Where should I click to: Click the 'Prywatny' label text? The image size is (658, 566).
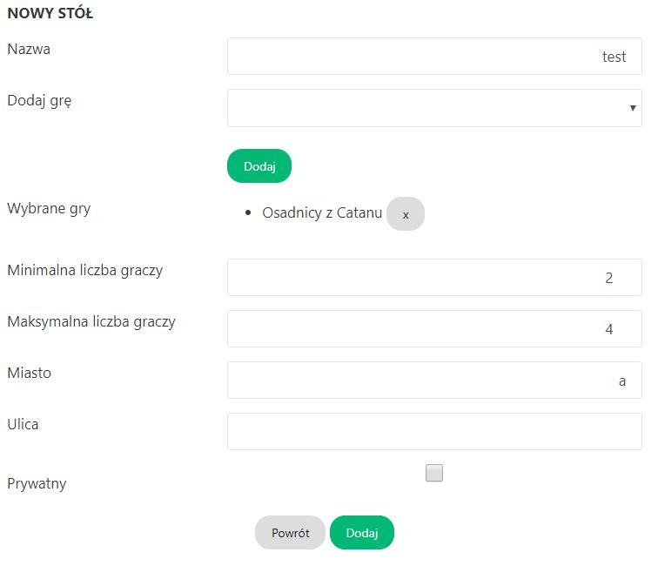click(x=37, y=483)
